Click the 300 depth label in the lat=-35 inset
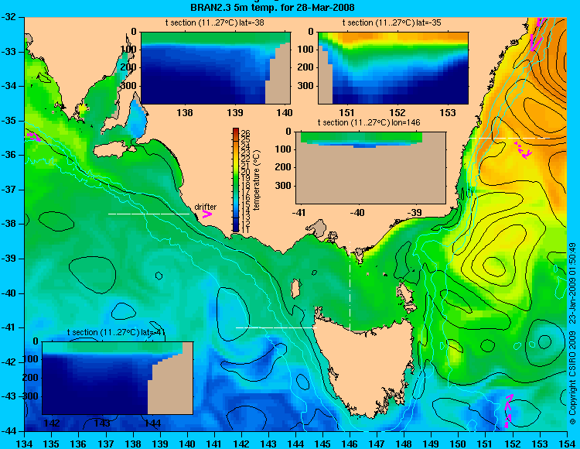 point(305,86)
